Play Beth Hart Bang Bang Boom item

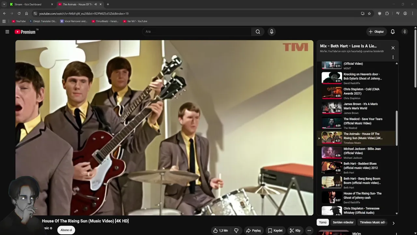tap(356, 183)
